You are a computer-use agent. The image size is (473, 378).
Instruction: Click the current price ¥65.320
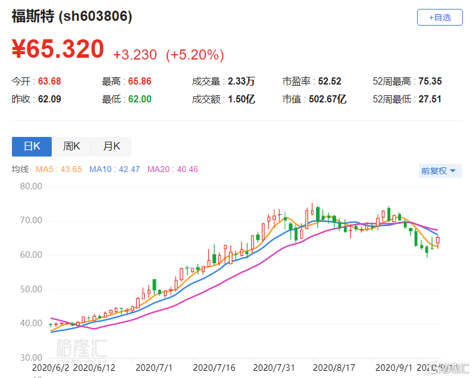click(x=58, y=49)
